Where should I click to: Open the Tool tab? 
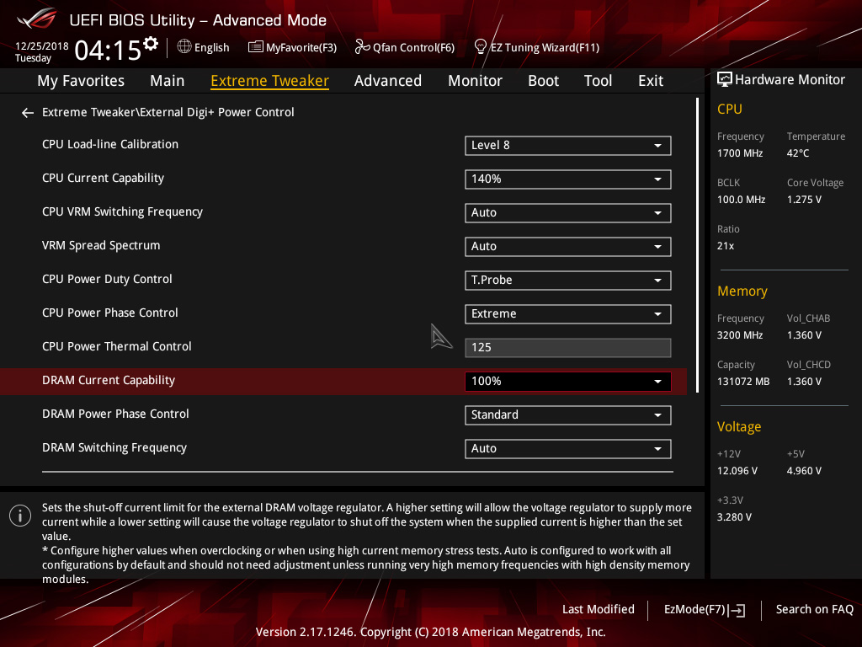pos(598,81)
